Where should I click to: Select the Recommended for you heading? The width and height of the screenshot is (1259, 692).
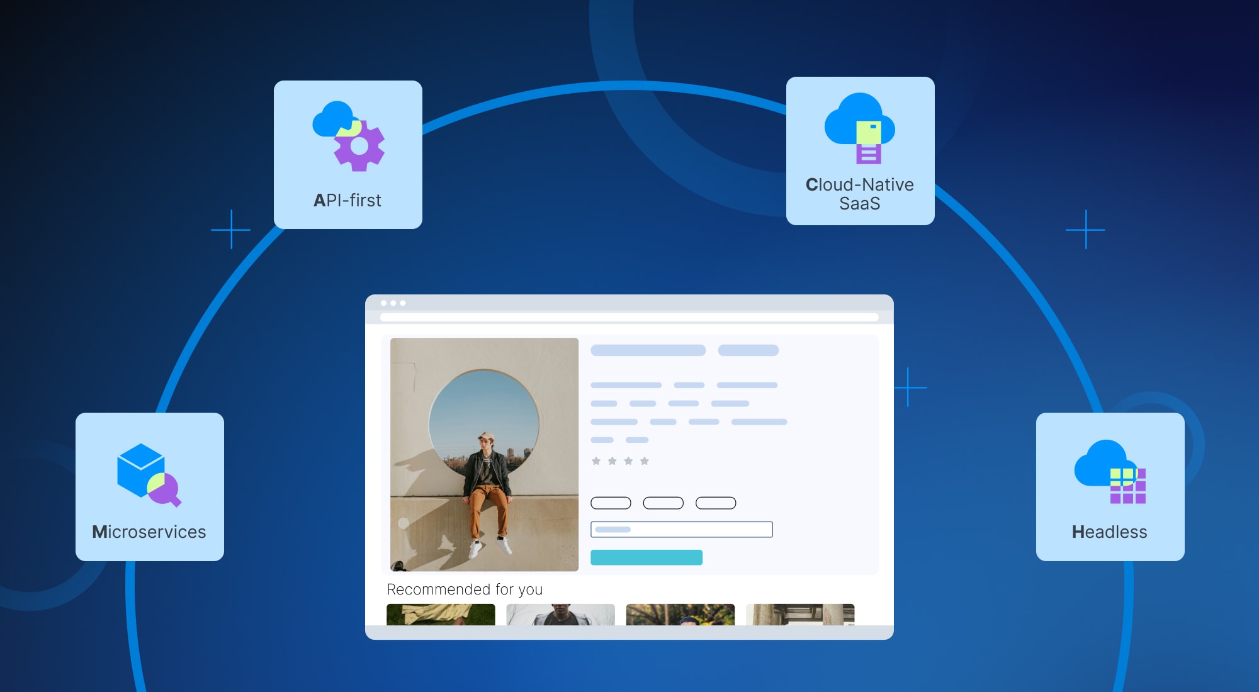[x=465, y=589]
